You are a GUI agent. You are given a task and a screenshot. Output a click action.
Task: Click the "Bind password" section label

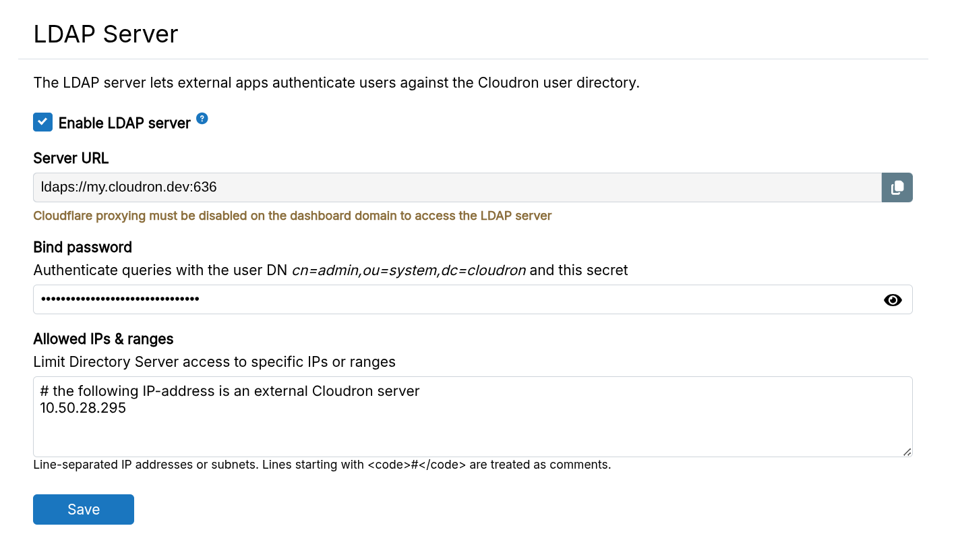82,247
